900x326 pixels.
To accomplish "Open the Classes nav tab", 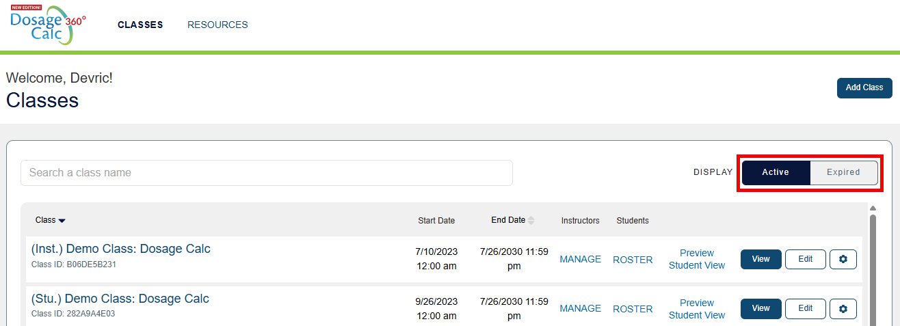I will [140, 25].
